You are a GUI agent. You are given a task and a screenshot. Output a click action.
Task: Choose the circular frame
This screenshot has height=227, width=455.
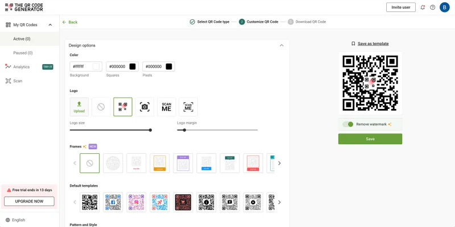tap(113, 163)
